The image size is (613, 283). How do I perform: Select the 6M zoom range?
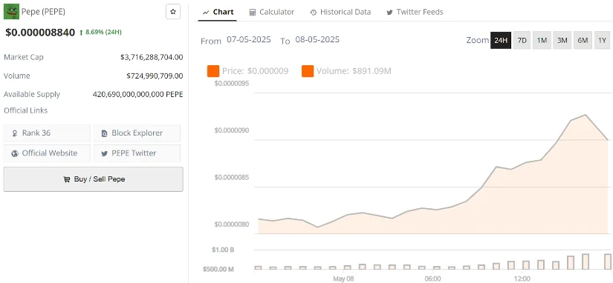[x=583, y=40]
